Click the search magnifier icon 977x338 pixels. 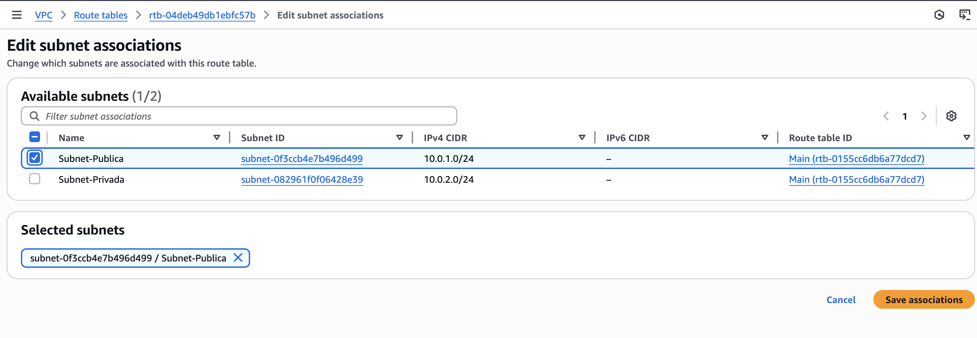click(35, 116)
